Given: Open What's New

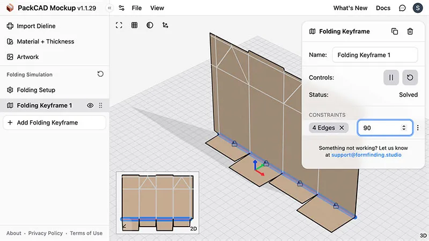Looking at the screenshot, I should (x=350, y=8).
